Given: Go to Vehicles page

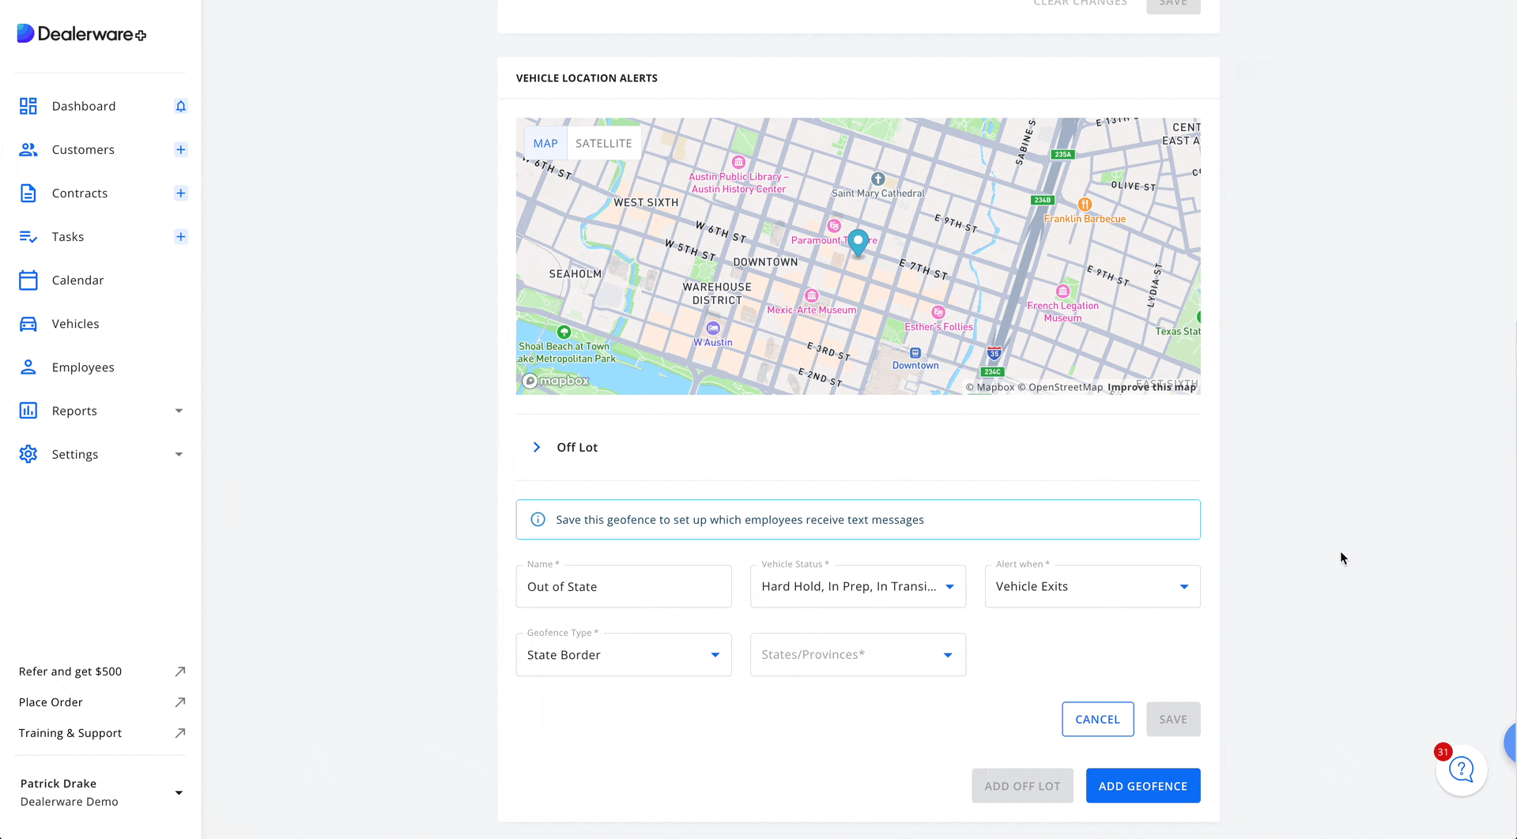Looking at the screenshot, I should 76,324.
